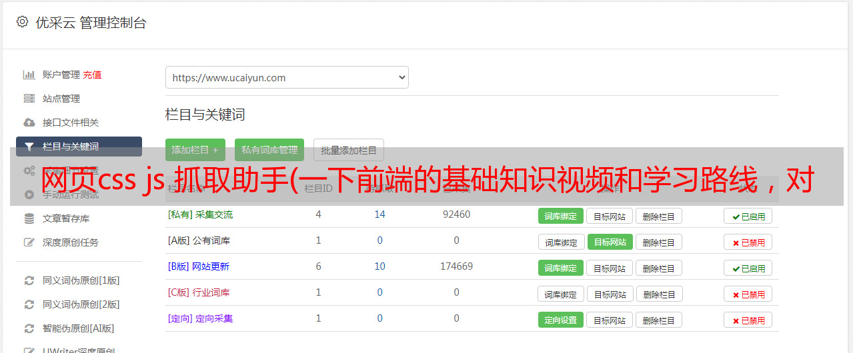The width and height of the screenshot is (853, 353).
Task: Open the [A版] 公有词库 column
Action: point(199,240)
